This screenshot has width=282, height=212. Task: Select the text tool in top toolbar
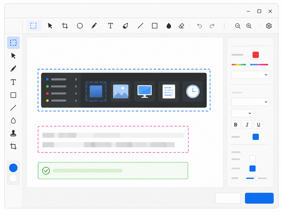tap(110, 26)
